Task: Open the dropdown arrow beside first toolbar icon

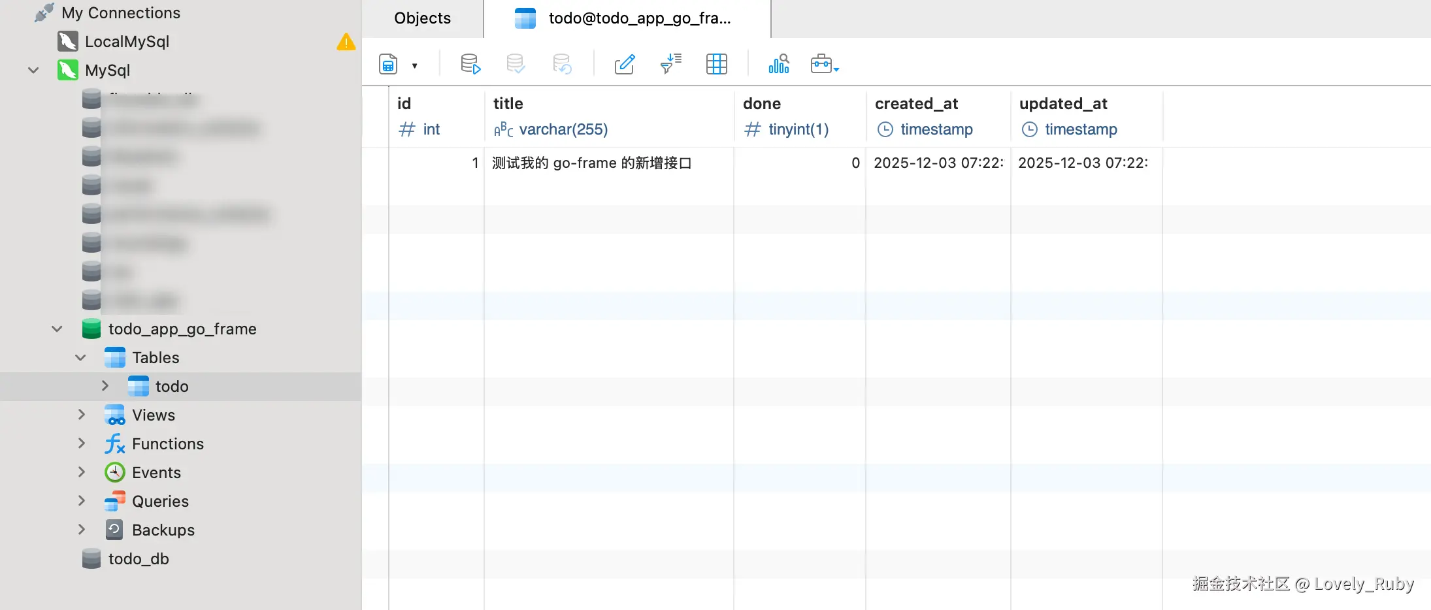Action: [414, 65]
